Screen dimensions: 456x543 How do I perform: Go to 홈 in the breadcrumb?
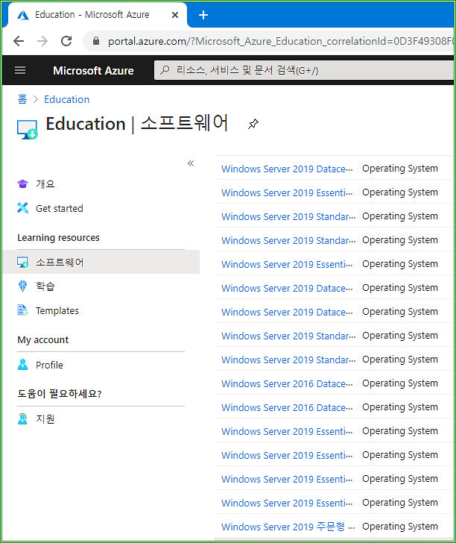coord(22,99)
